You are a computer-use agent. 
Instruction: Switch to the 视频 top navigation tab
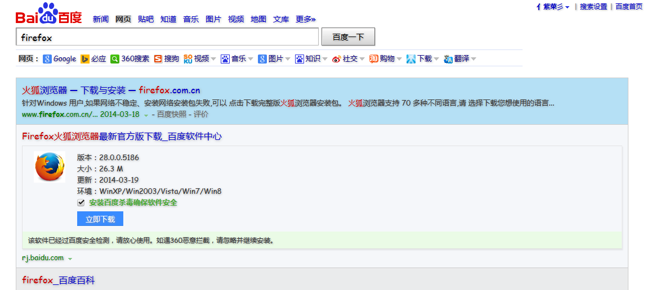click(236, 19)
